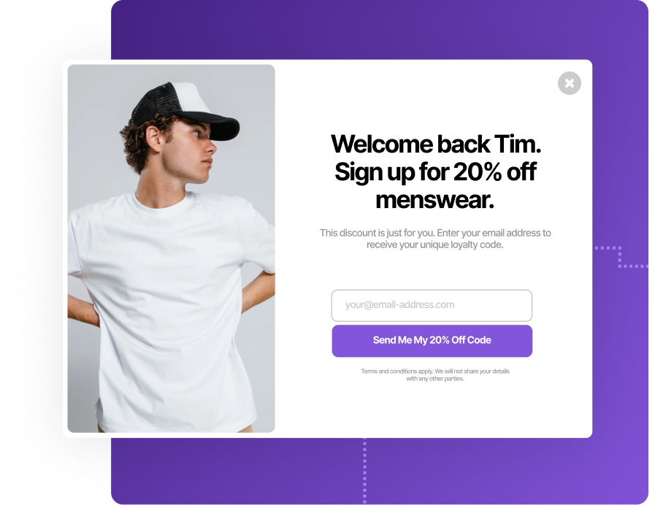Click the model's white t-shirt
This screenshot has width=655, height=505.
pos(172,309)
